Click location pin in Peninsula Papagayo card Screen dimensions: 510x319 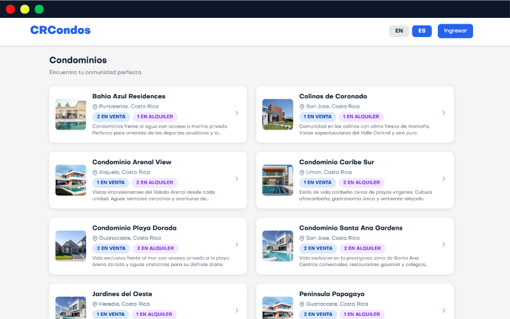[x=302, y=304]
